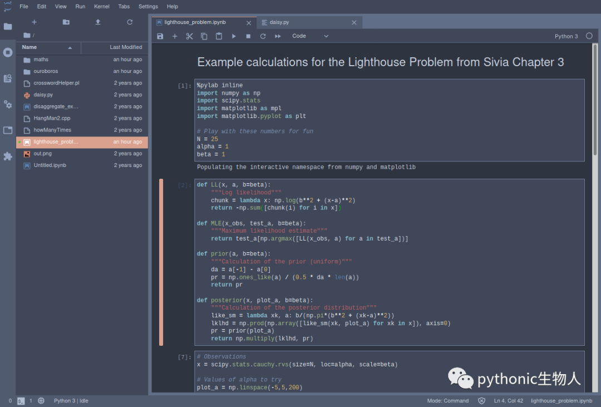Restart kernel and run all cells

(278, 36)
